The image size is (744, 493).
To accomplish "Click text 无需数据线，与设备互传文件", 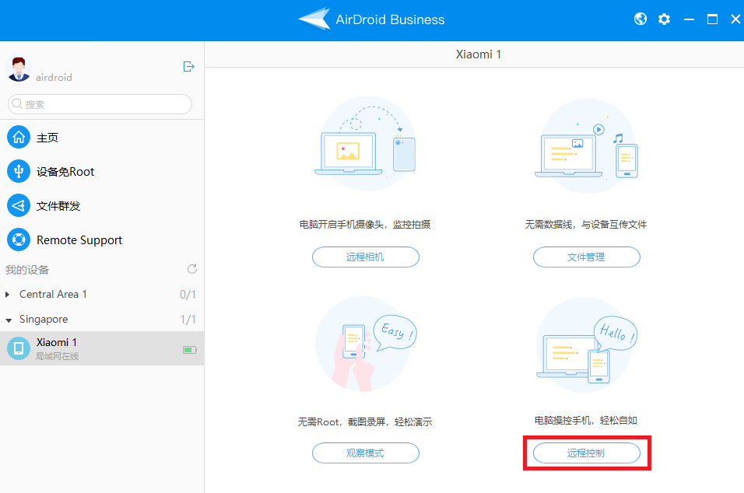I will [586, 224].
